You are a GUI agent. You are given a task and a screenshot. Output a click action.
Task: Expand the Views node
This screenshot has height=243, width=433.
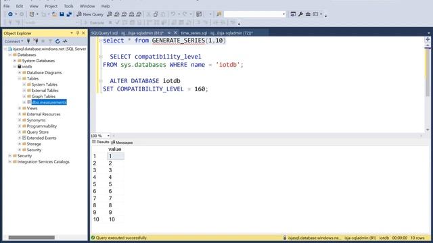(x=20, y=108)
